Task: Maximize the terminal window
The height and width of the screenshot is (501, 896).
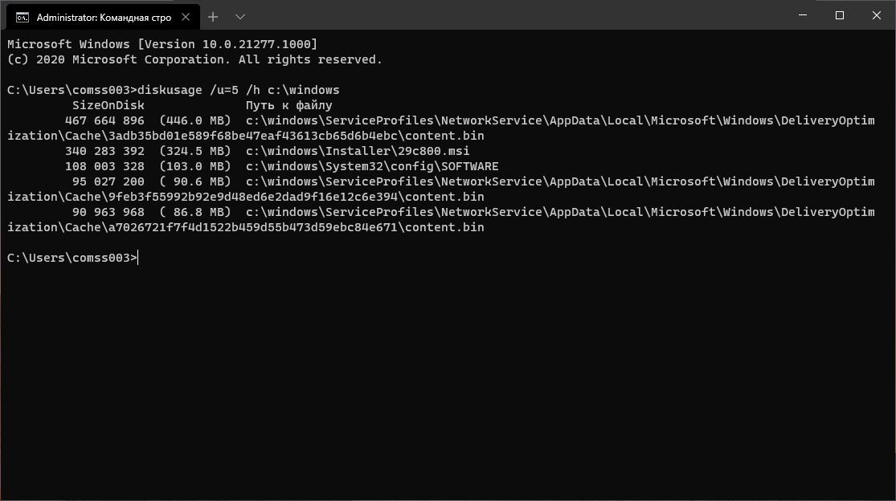Action: 840,15
